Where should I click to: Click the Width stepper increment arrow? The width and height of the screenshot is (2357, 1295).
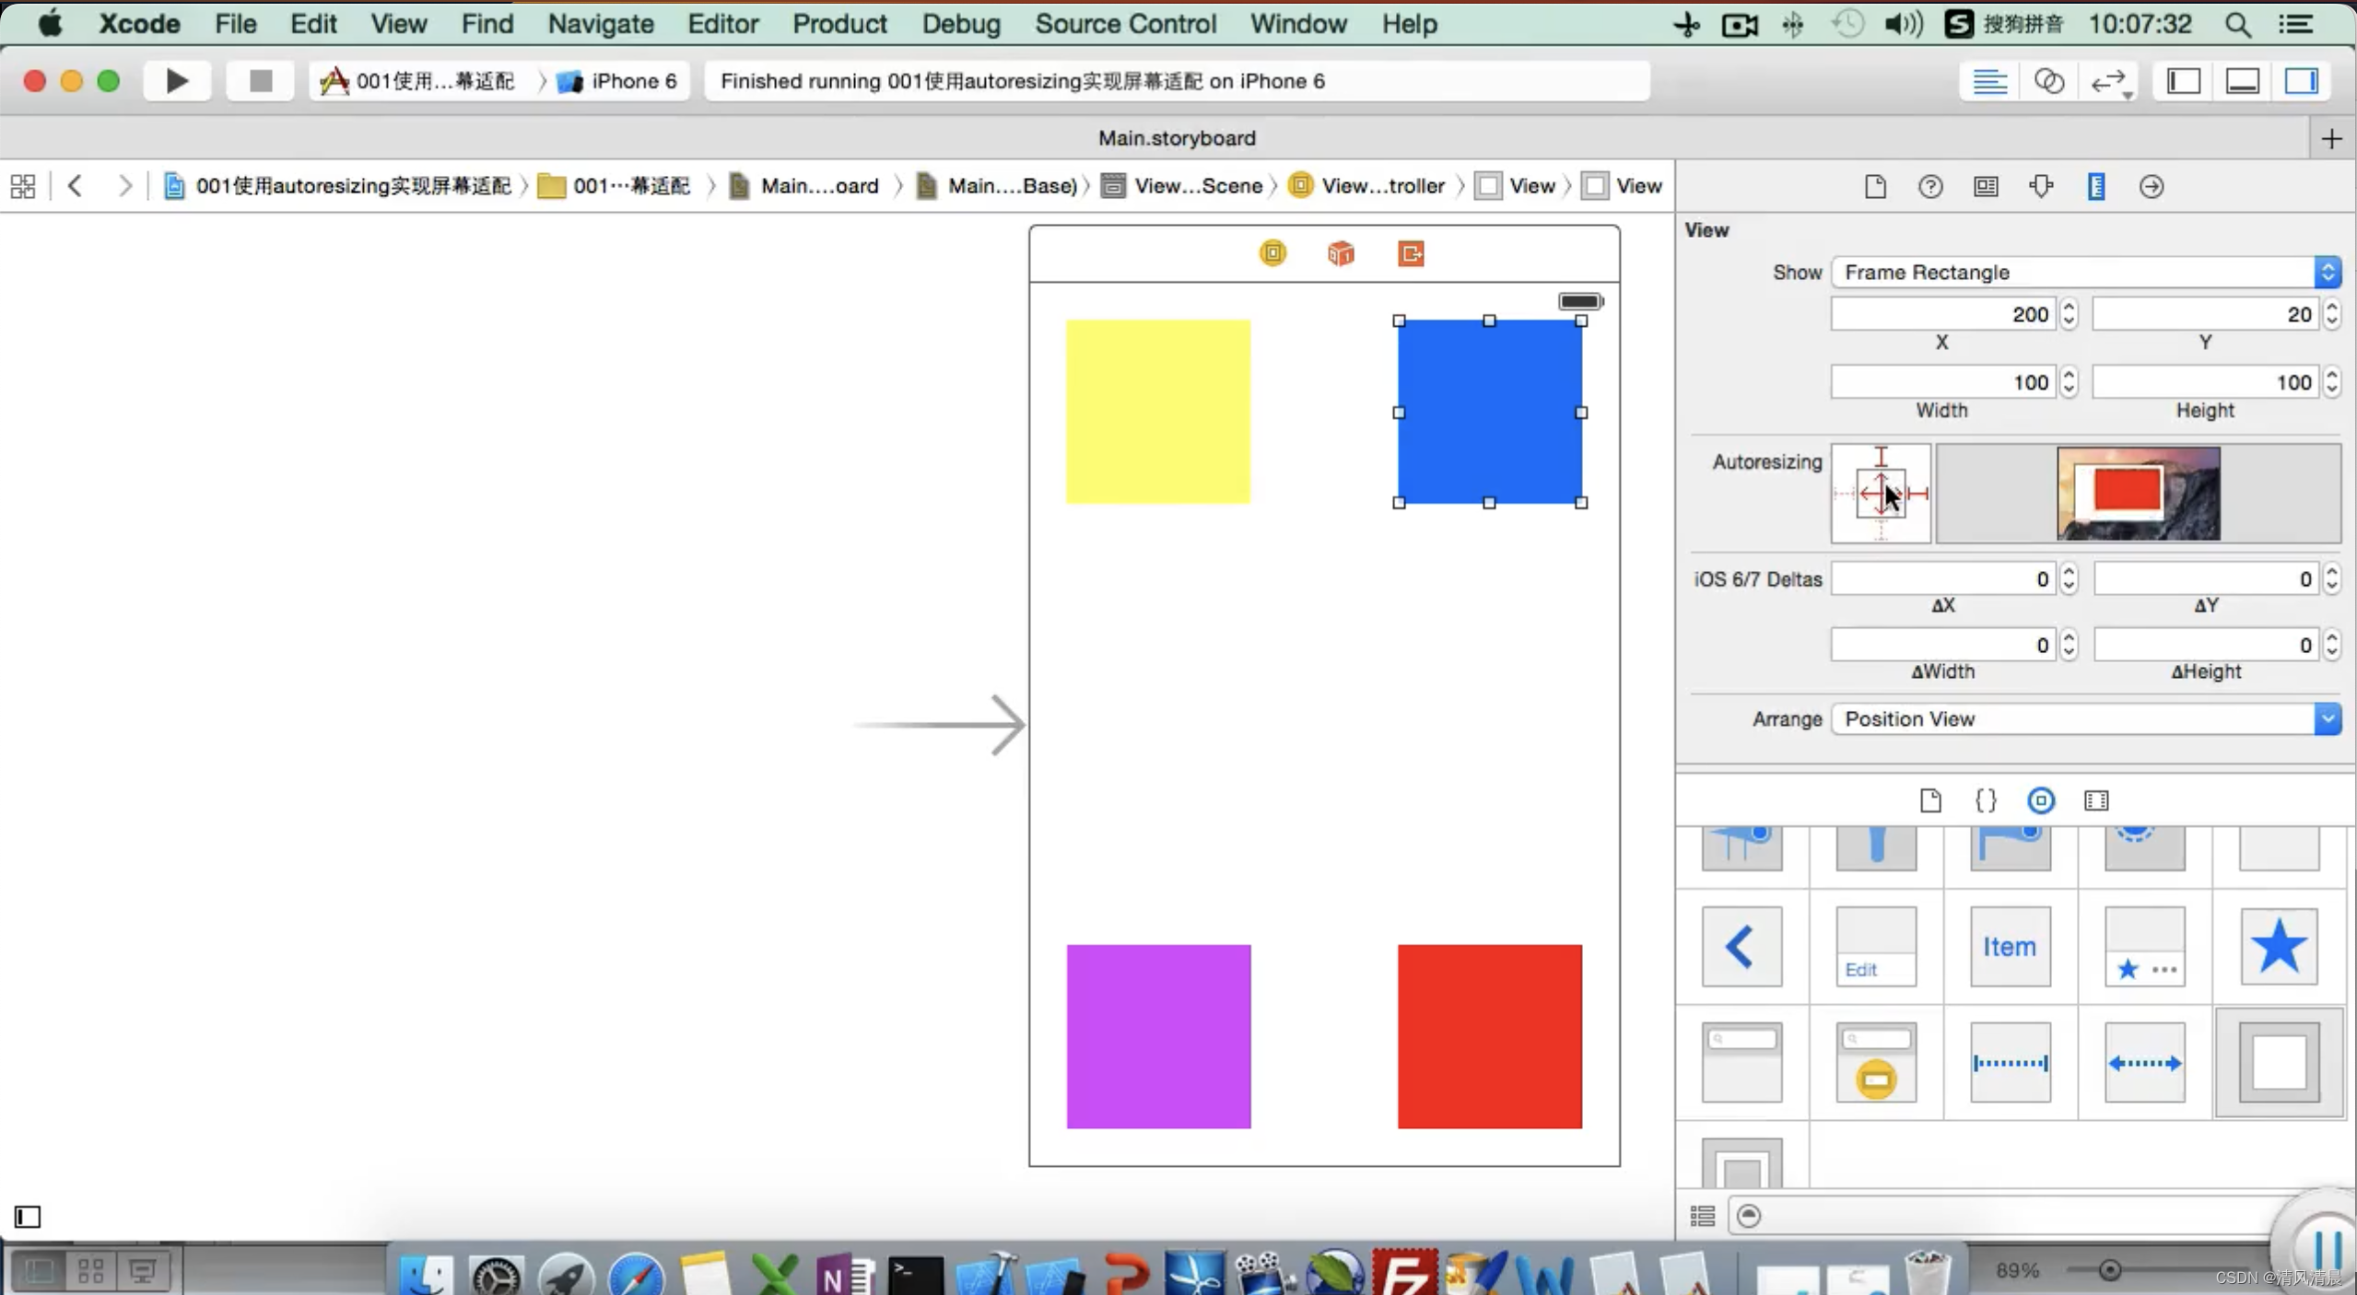2070,375
